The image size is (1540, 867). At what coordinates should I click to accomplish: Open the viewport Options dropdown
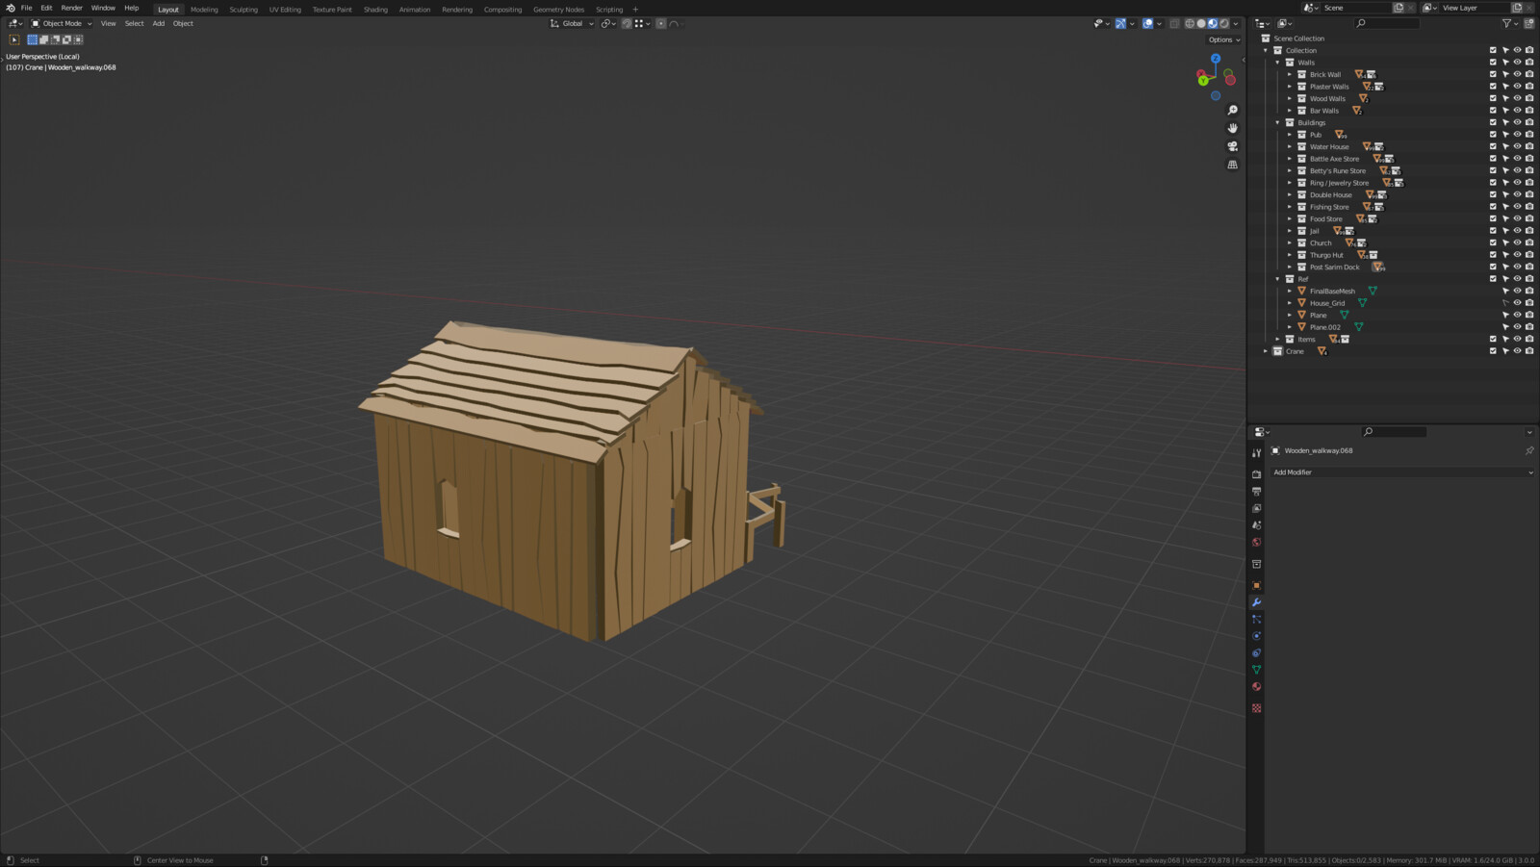pos(1224,39)
